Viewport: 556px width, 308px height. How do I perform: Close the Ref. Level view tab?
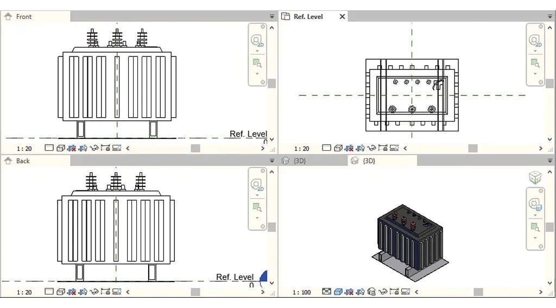[342, 17]
